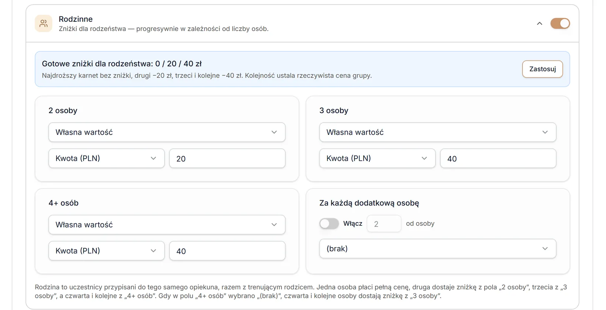Click the 'Najdroższy karnet bez zniżki' description
Viewport: 606px width, 310px height.
(x=207, y=76)
